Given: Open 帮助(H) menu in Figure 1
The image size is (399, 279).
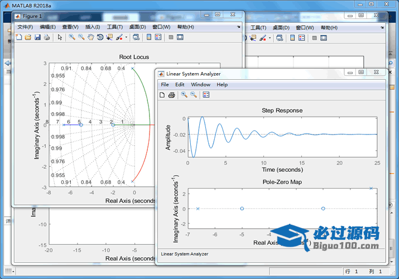Looking at the screenshot, I should coord(185,27).
